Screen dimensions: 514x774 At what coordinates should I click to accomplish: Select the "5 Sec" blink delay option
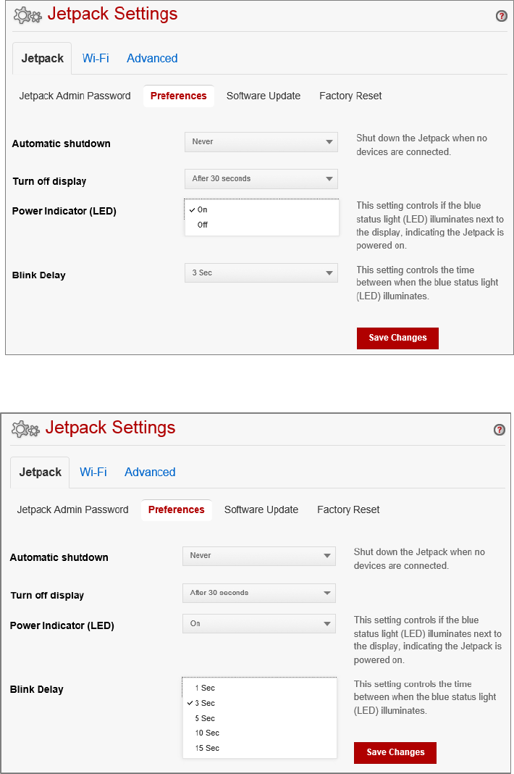[205, 718]
